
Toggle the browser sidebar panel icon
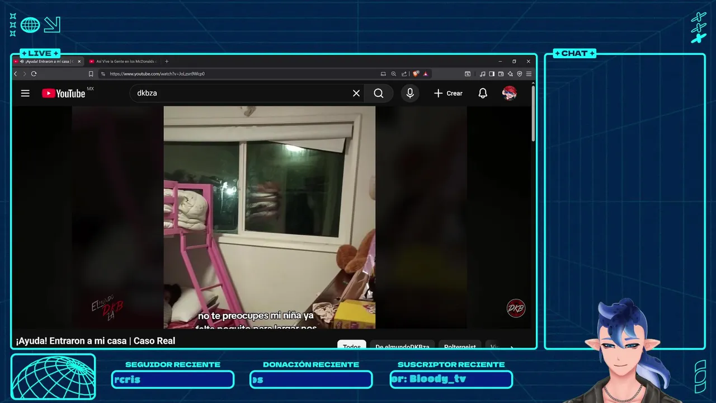[492, 74]
